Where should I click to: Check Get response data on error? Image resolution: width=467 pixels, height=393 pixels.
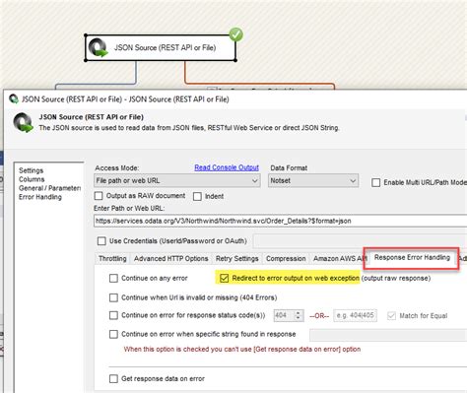click(113, 378)
